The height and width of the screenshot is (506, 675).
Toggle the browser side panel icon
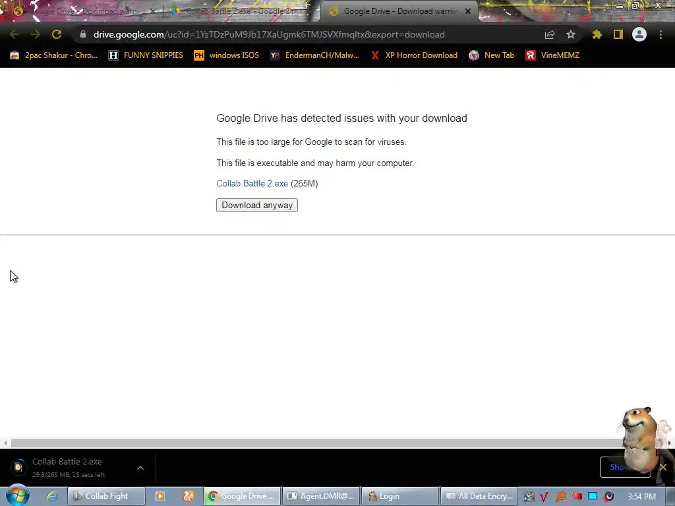point(618,34)
